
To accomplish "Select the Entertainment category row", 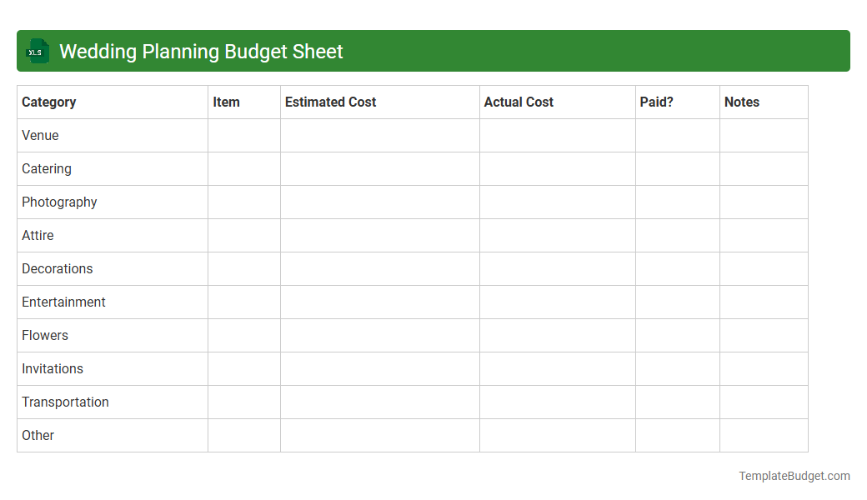I will point(63,302).
